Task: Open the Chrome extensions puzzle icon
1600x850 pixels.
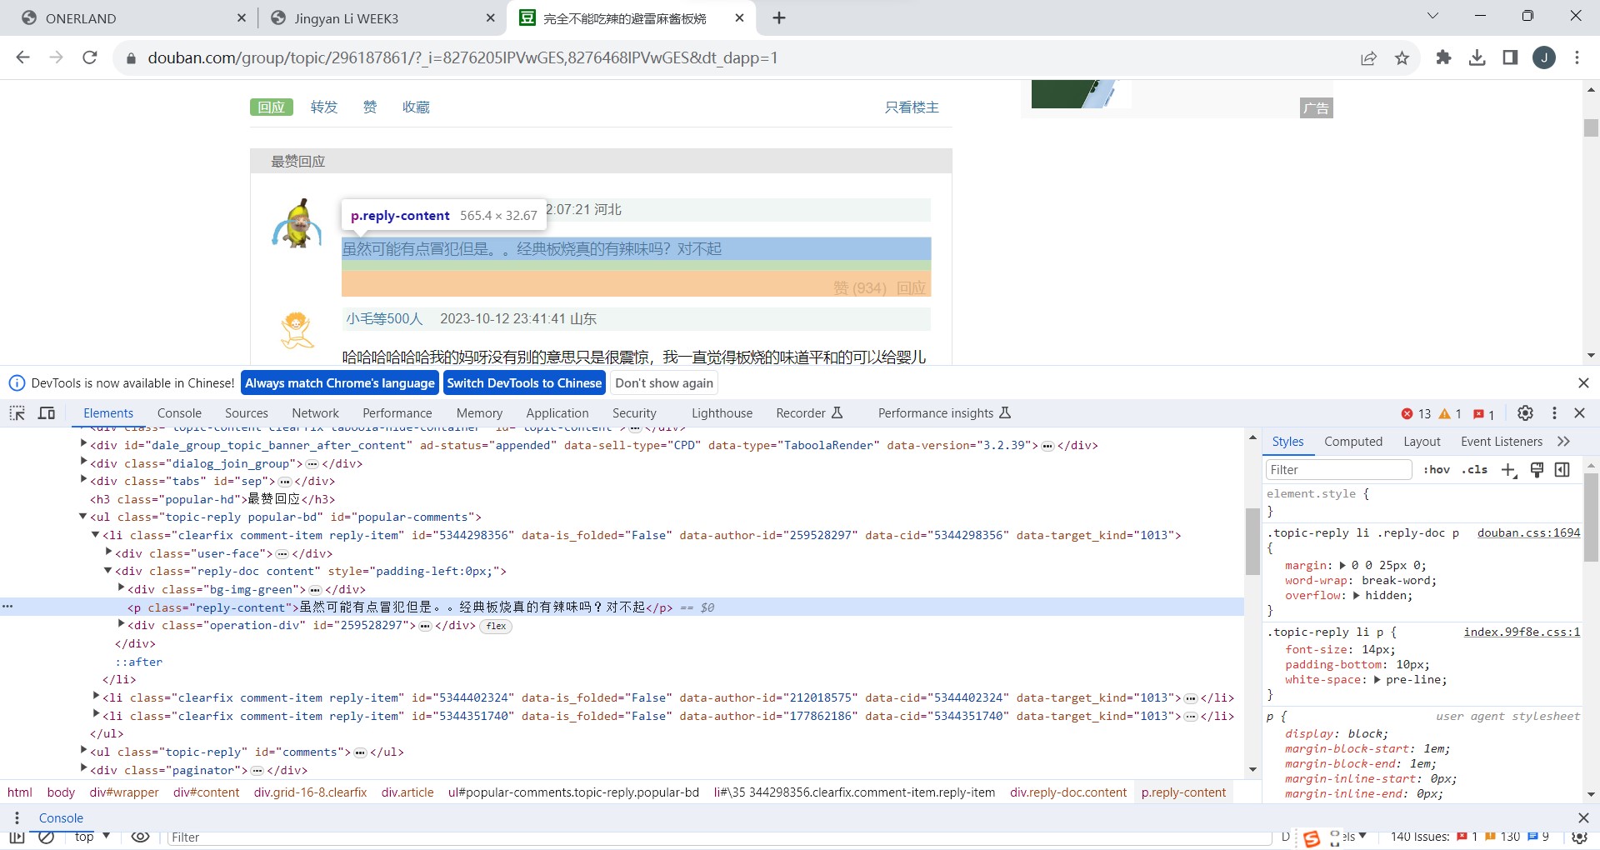Action: tap(1443, 57)
